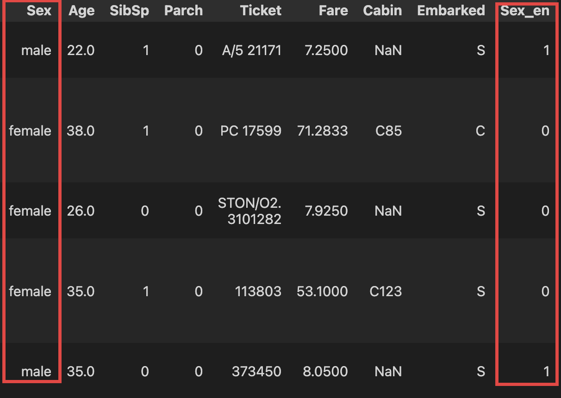The image size is (561, 398).
Task: Click the Ticket column header
Action: (x=261, y=11)
